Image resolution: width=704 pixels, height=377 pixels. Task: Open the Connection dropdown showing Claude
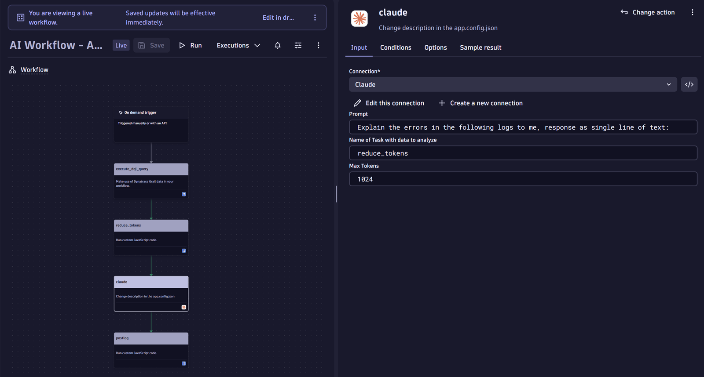[513, 84]
